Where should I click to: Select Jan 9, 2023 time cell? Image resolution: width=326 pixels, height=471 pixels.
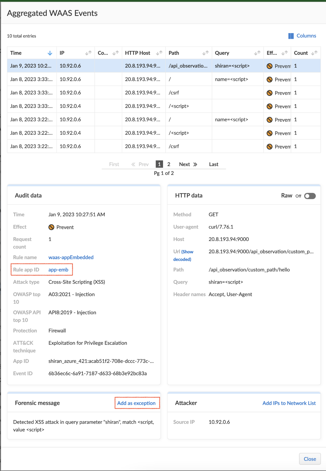(x=32, y=66)
